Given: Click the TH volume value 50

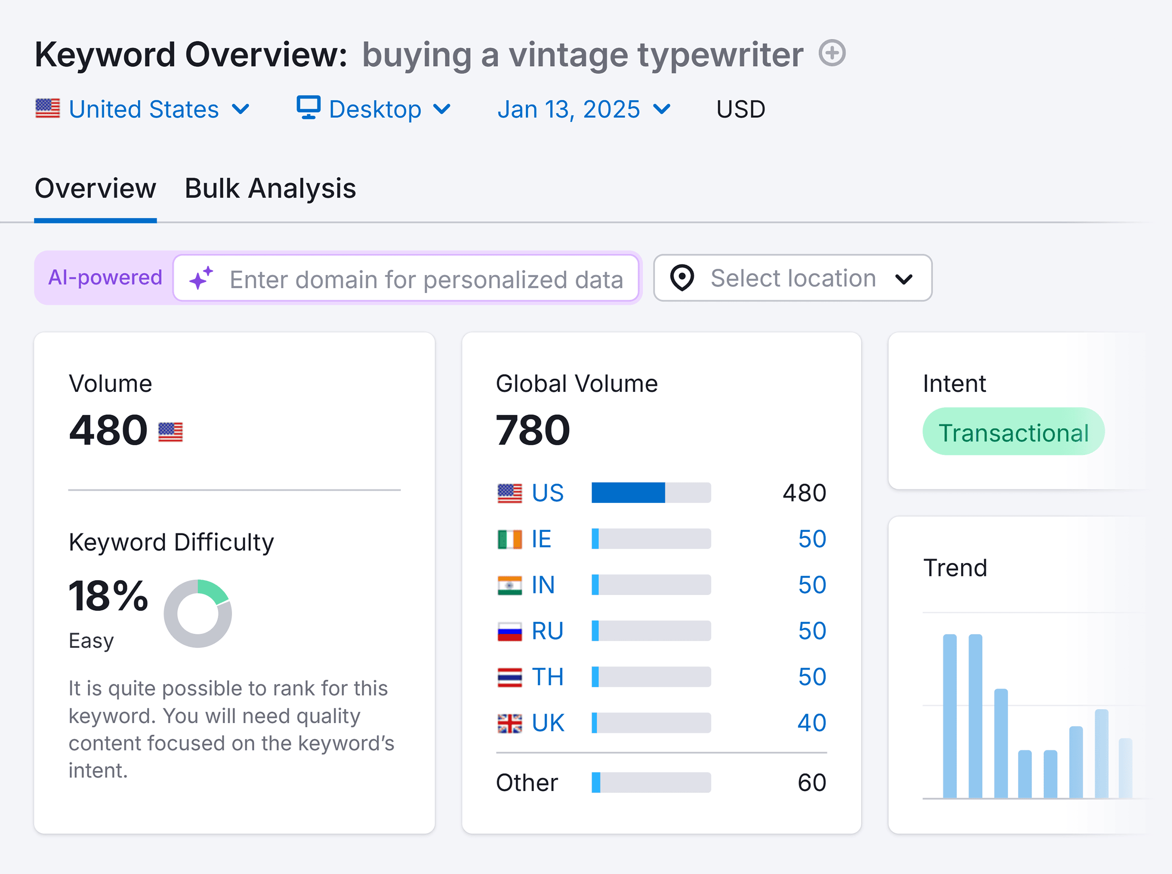Looking at the screenshot, I should 812,677.
